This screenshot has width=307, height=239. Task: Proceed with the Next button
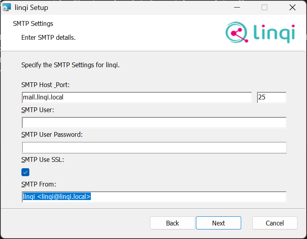click(x=219, y=223)
